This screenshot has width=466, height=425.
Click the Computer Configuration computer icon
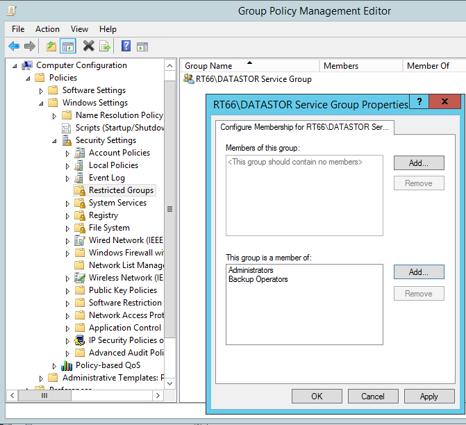pyautogui.click(x=27, y=65)
